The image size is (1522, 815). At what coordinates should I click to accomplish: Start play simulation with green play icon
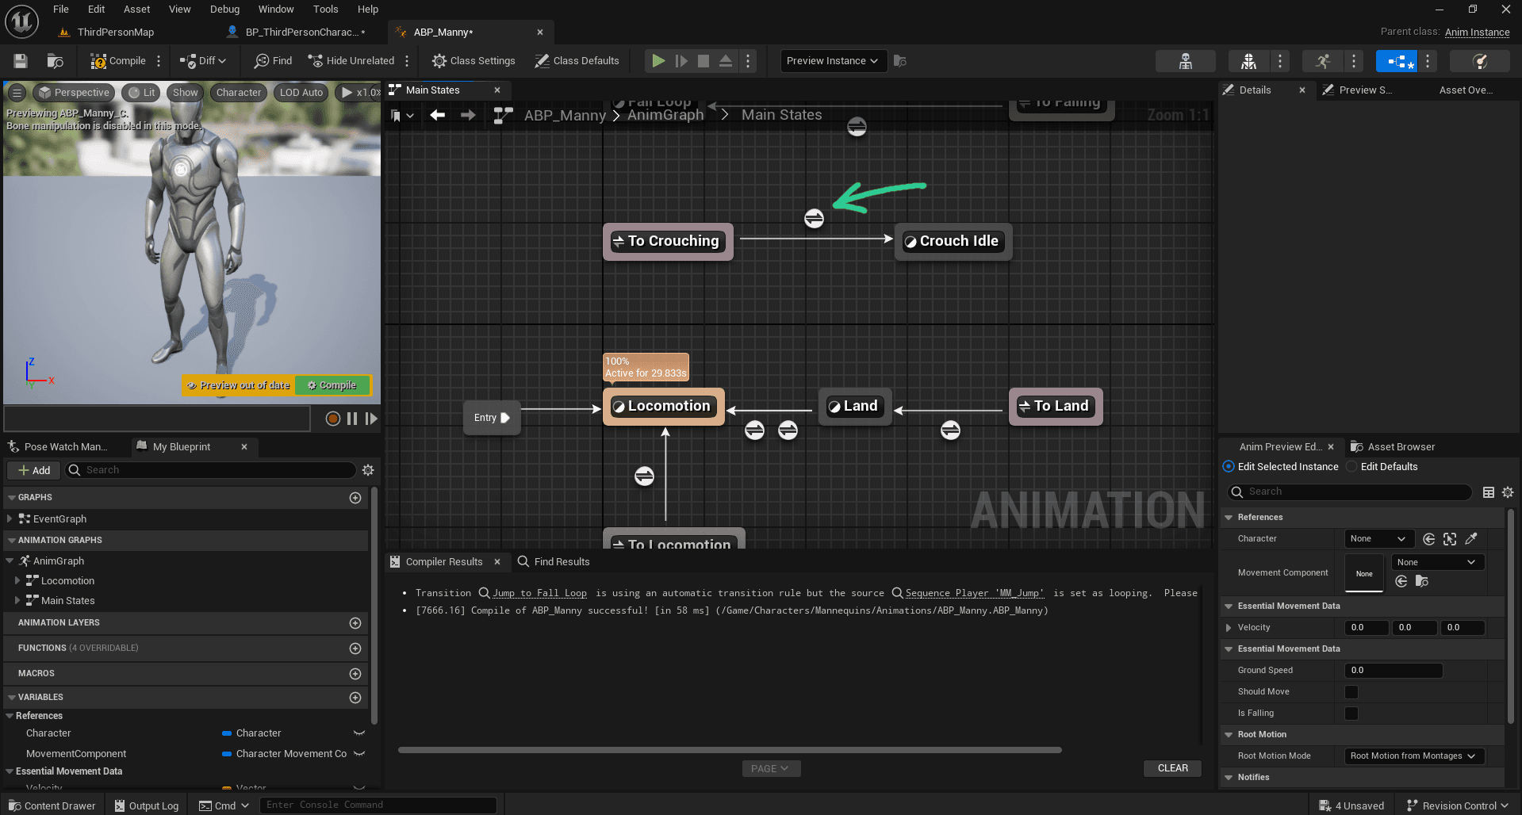(658, 61)
